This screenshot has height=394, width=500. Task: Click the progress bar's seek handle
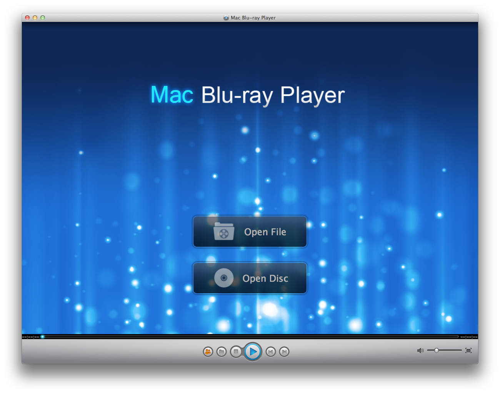(x=42, y=337)
